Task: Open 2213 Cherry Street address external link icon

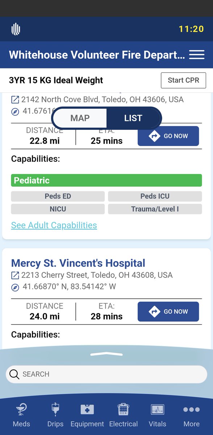Action: 15,275
